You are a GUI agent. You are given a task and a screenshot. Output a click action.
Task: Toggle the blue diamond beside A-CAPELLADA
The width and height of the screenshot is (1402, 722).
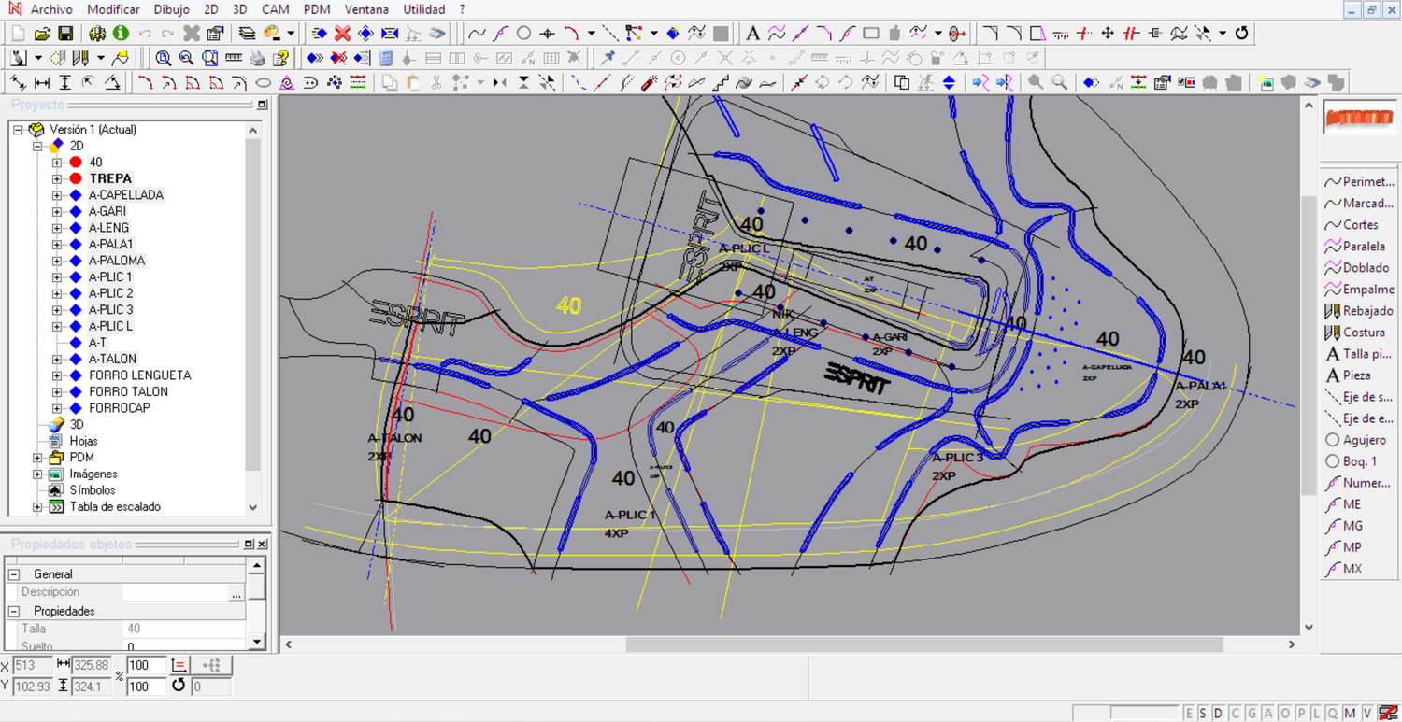pyautogui.click(x=77, y=195)
